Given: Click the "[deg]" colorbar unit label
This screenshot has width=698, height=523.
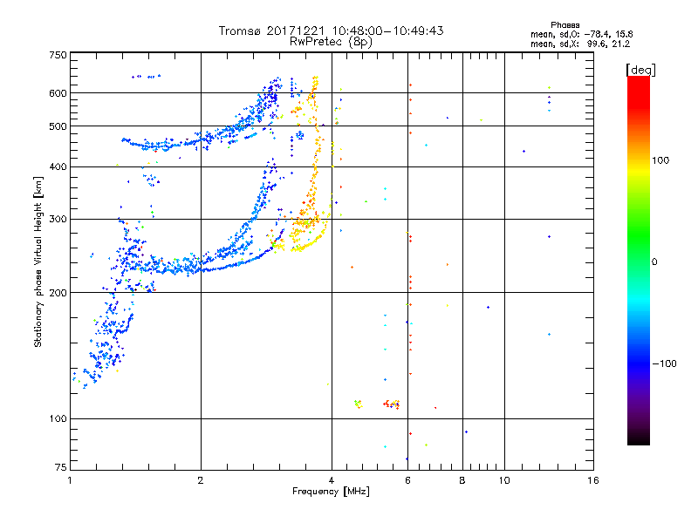Looking at the screenshot, I should click(640, 70).
